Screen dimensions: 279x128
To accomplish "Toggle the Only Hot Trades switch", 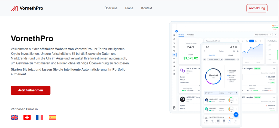I will 221,59.
